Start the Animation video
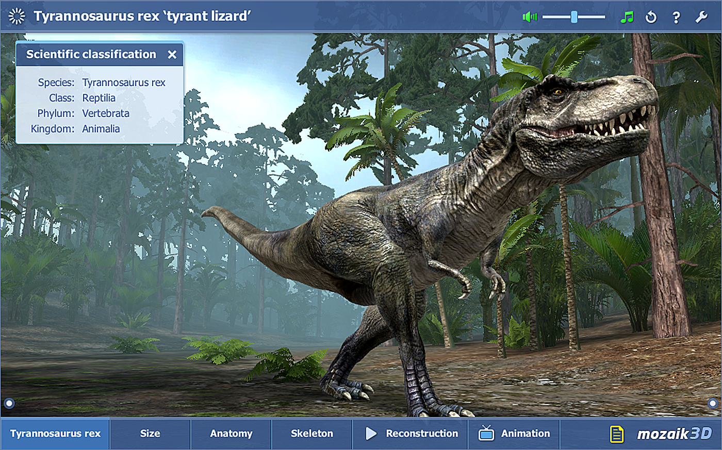Screen dimensions: 722x450 click(525, 434)
